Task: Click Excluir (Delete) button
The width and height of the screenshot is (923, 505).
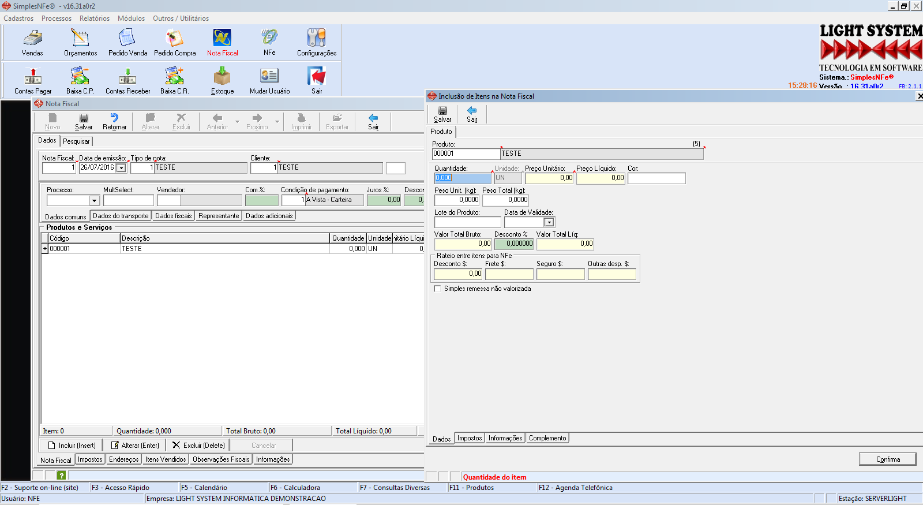Action: [198, 445]
